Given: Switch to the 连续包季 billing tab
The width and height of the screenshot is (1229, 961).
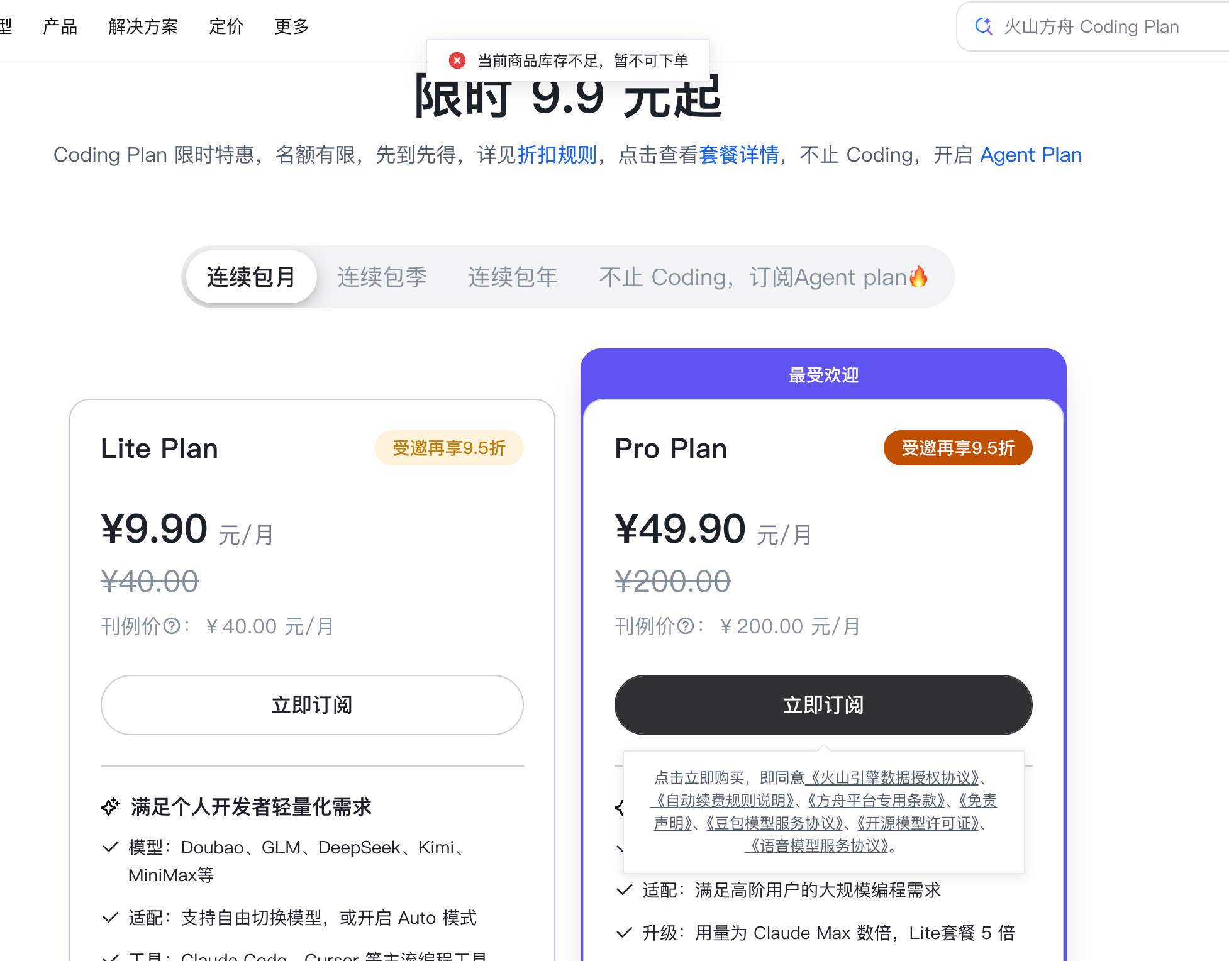Looking at the screenshot, I should point(382,277).
